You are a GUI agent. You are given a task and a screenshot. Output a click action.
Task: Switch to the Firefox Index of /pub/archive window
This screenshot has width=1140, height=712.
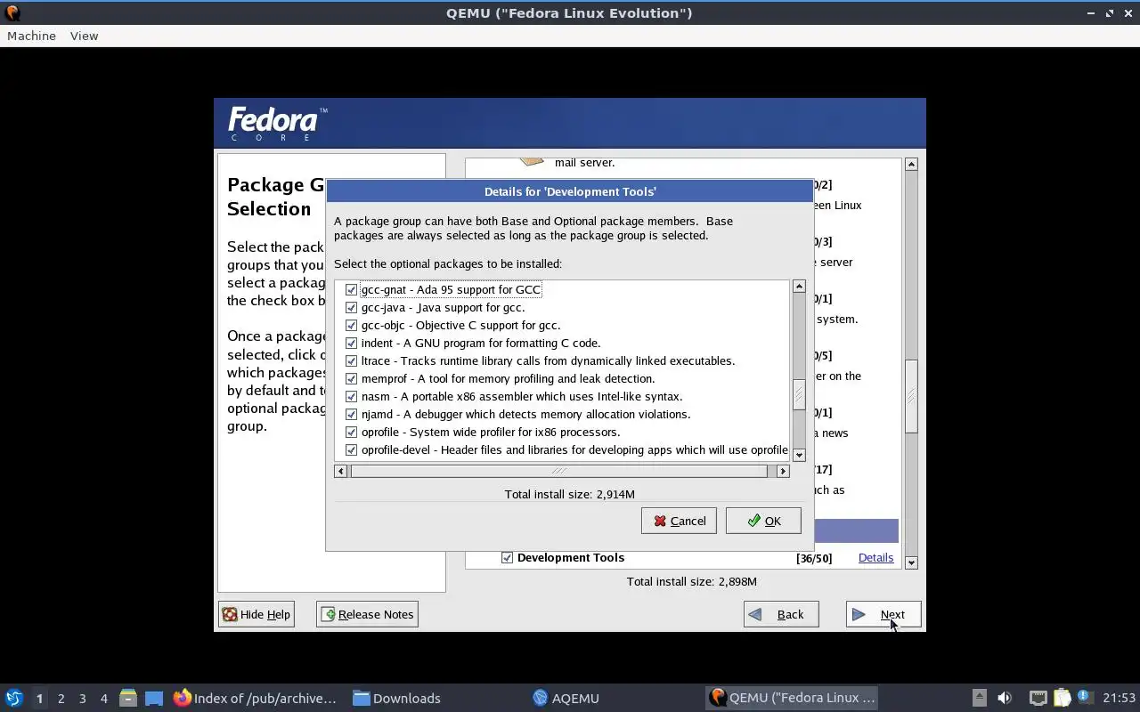tap(256, 698)
